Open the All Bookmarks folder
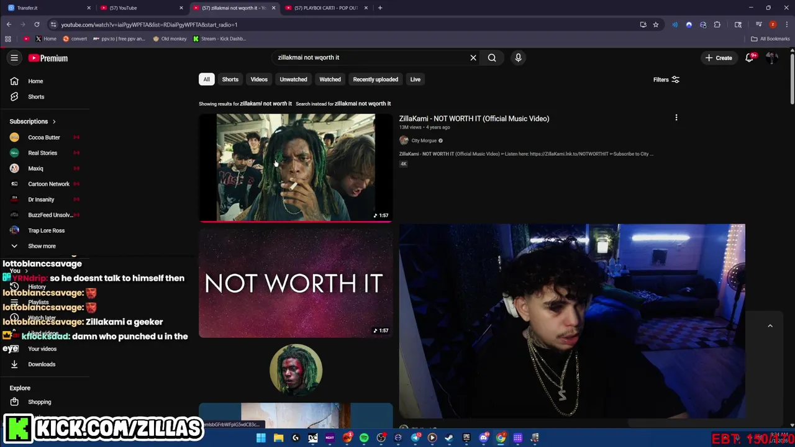 pyautogui.click(x=770, y=38)
